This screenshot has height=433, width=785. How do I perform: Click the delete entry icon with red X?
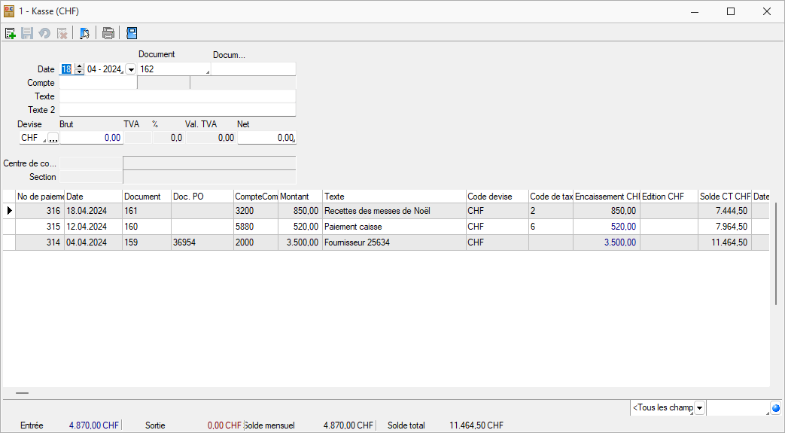[62, 33]
